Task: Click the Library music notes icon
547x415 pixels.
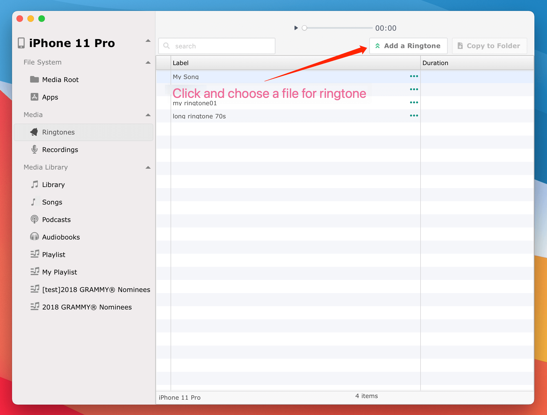Action: pyautogui.click(x=34, y=184)
